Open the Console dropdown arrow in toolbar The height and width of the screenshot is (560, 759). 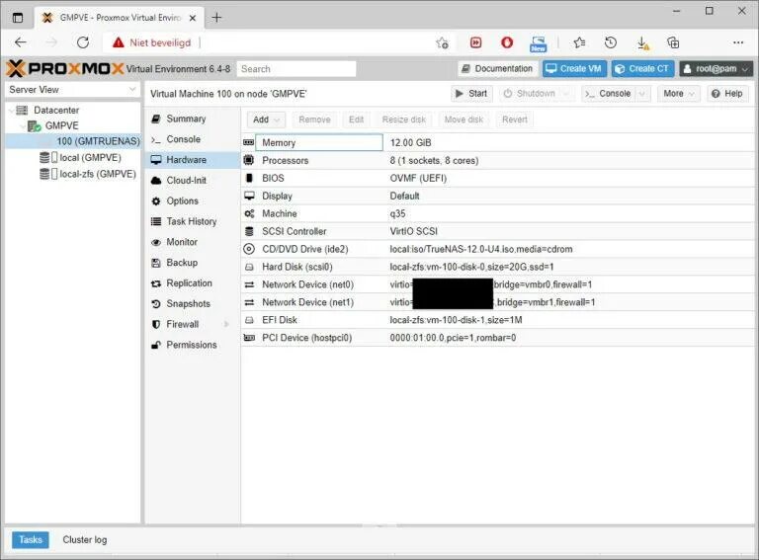642,93
